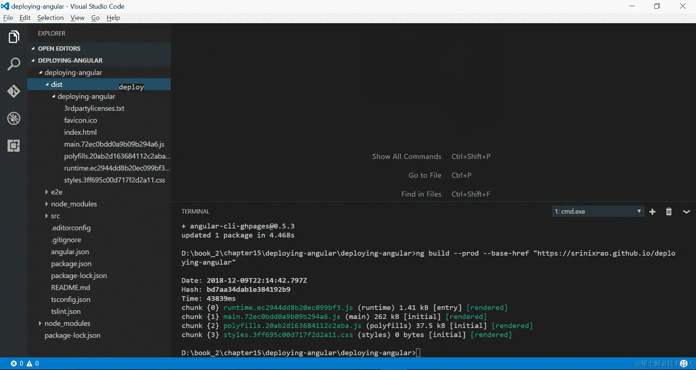Click the smiley feedback icon in status bar

pos(684,363)
